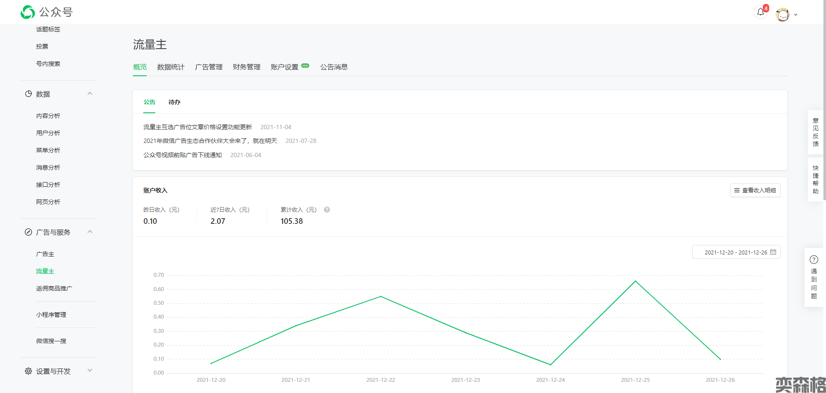Open the 待办 tab in announcements
The width and height of the screenshot is (826, 393).
click(x=174, y=102)
